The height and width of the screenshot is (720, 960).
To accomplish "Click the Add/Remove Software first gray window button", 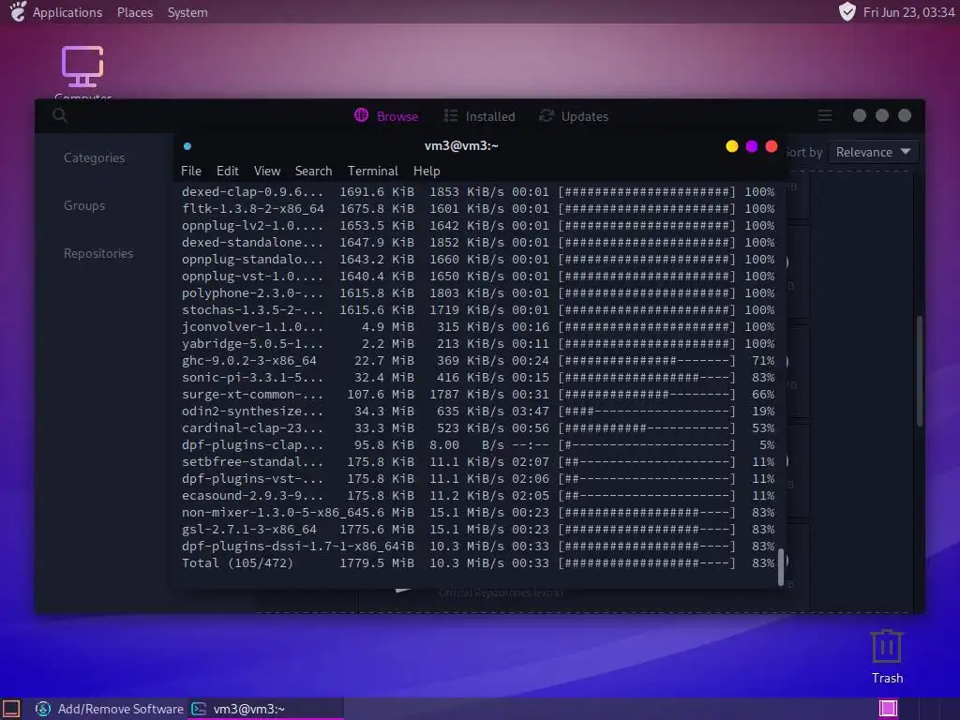I will tap(860, 115).
